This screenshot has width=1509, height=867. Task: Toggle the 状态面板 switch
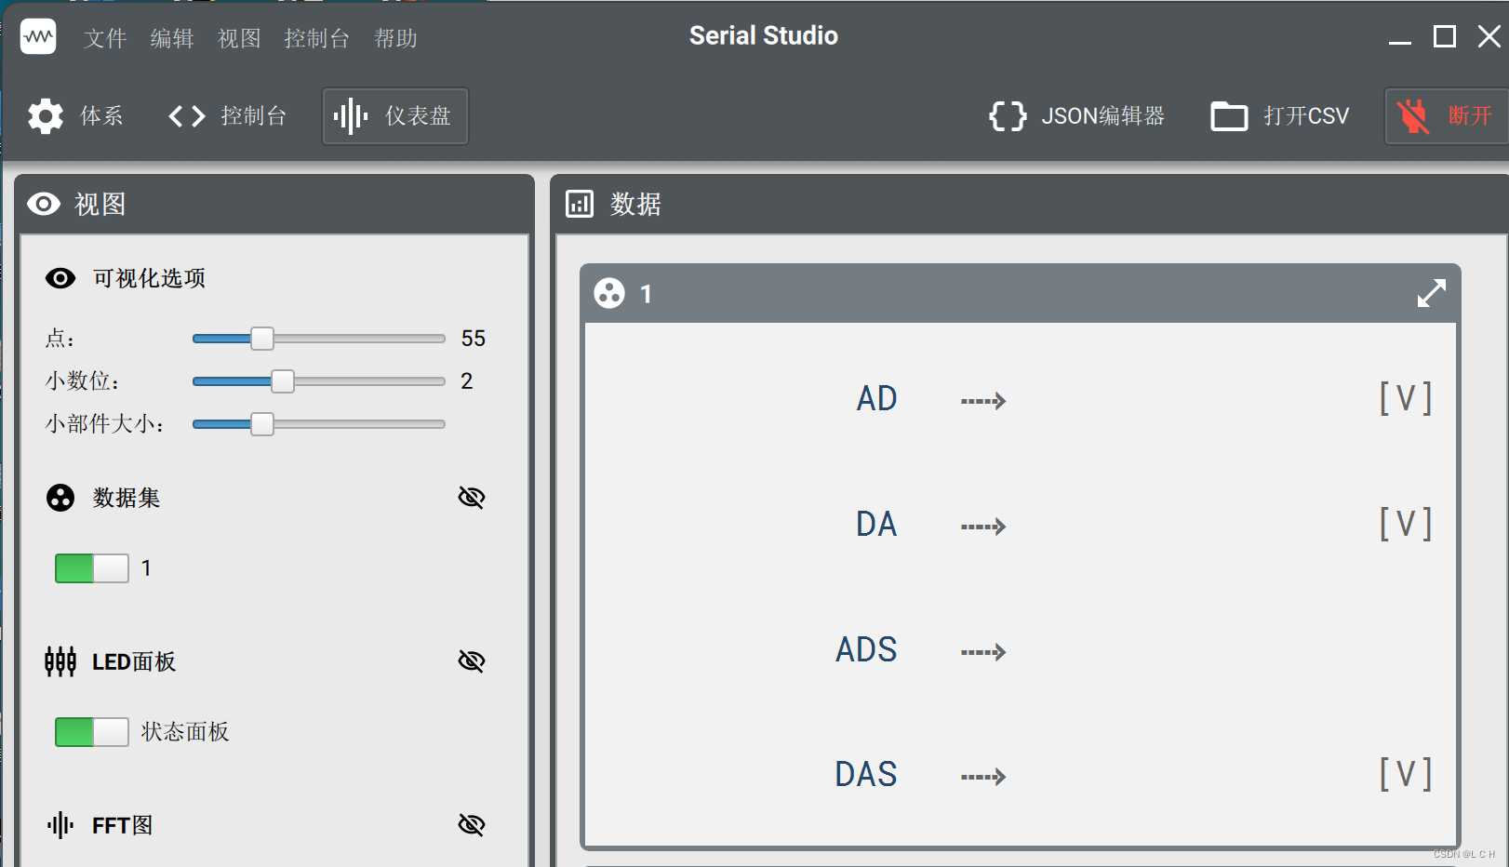(92, 732)
